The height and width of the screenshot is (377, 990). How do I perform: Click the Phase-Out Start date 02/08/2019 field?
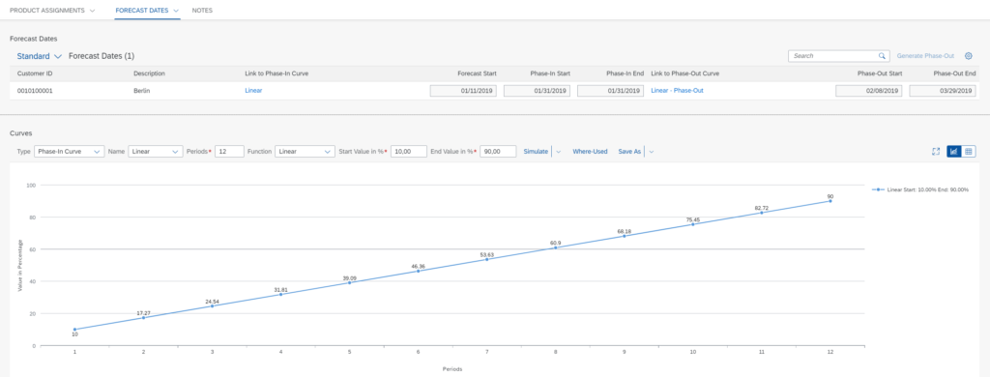[869, 91]
